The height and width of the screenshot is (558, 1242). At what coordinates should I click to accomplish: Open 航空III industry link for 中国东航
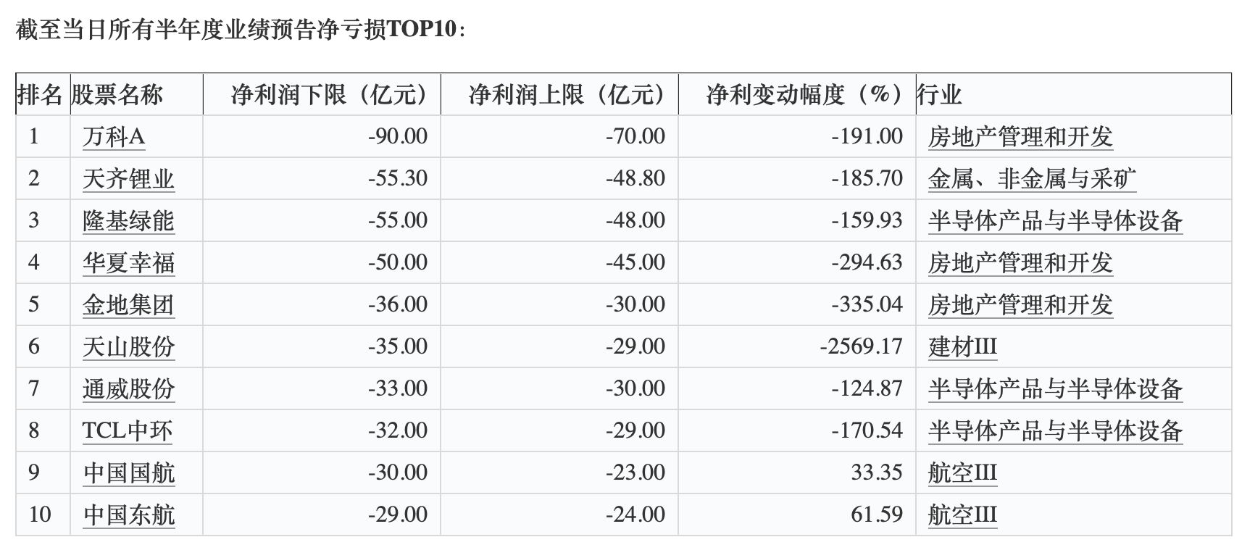(963, 515)
